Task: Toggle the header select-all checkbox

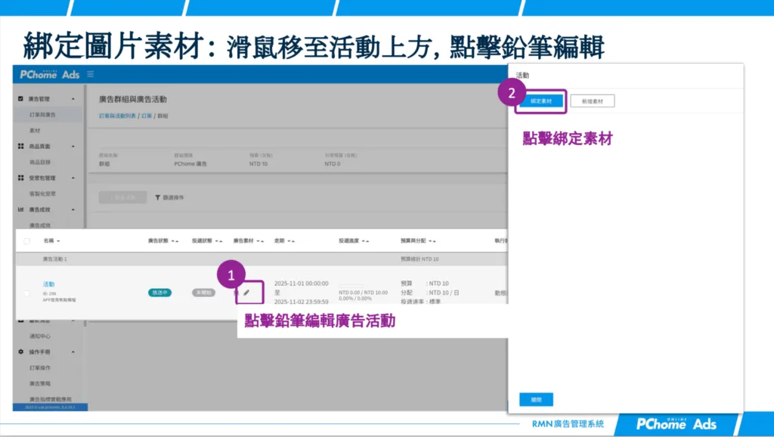Action: tap(27, 240)
